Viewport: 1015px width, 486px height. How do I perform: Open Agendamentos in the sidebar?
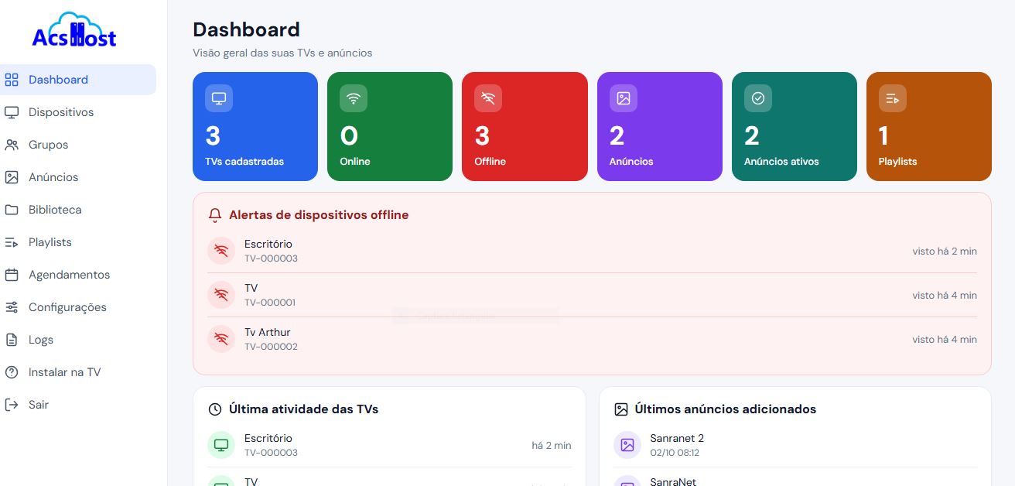[x=78, y=275]
